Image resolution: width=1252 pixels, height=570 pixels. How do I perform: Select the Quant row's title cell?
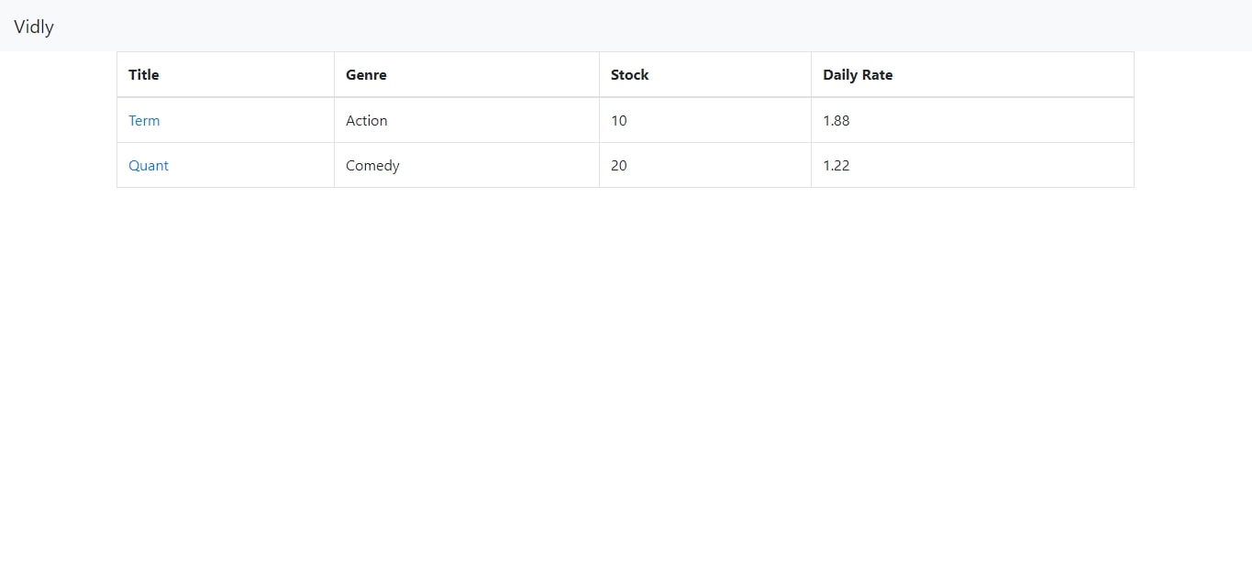click(226, 165)
